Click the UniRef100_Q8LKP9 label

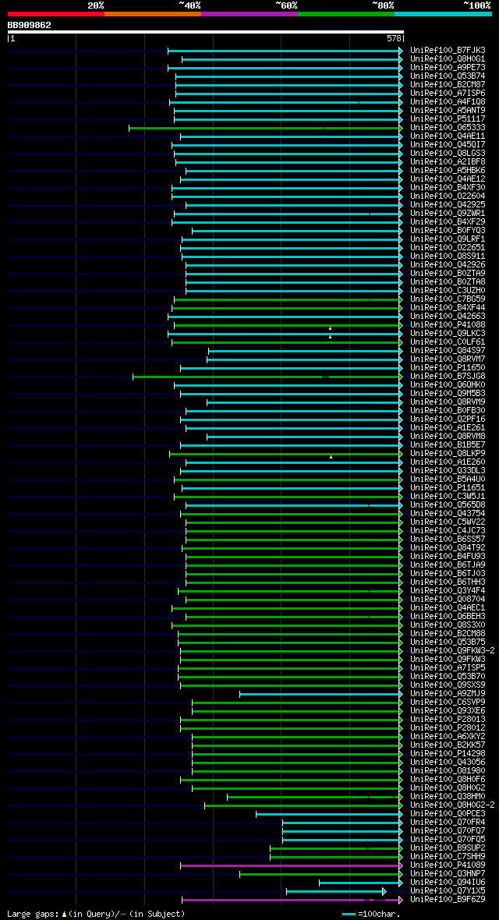(x=448, y=454)
